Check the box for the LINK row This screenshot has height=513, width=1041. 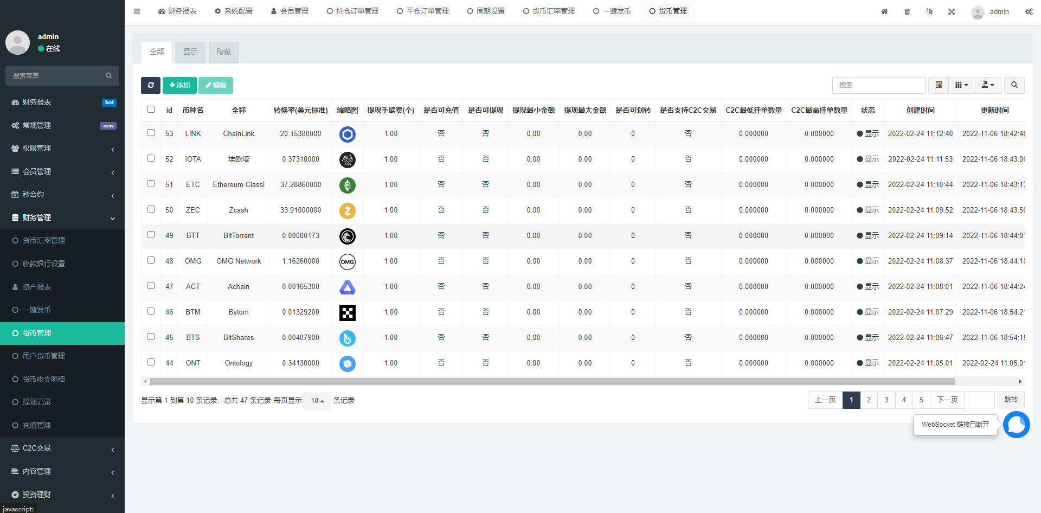(x=151, y=133)
